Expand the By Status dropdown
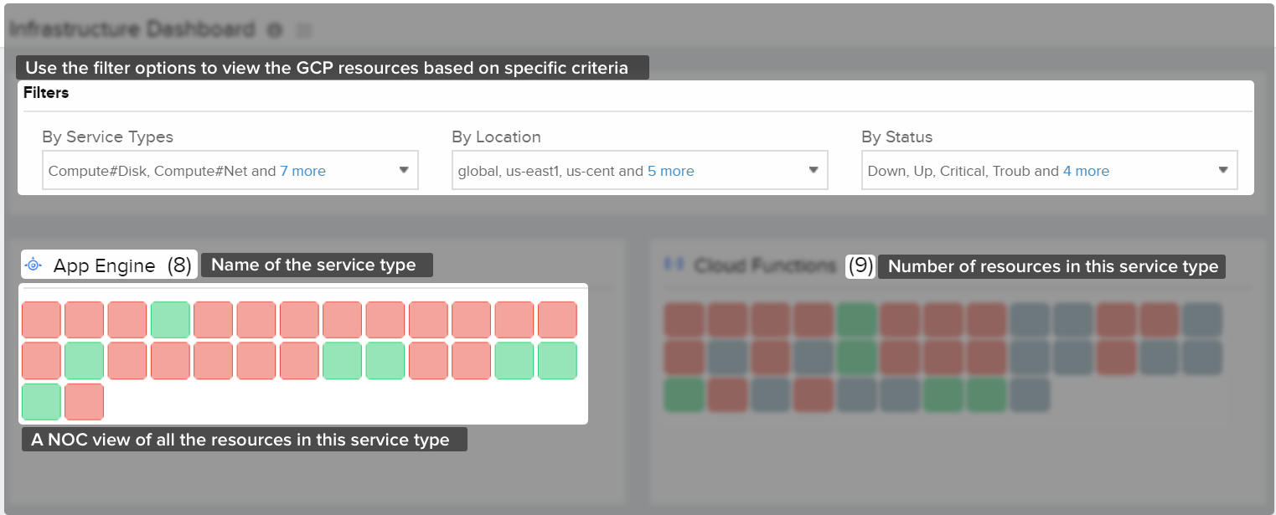This screenshot has height=515, width=1276. (1223, 169)
